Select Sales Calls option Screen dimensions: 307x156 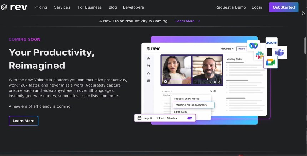pos(180,112)
